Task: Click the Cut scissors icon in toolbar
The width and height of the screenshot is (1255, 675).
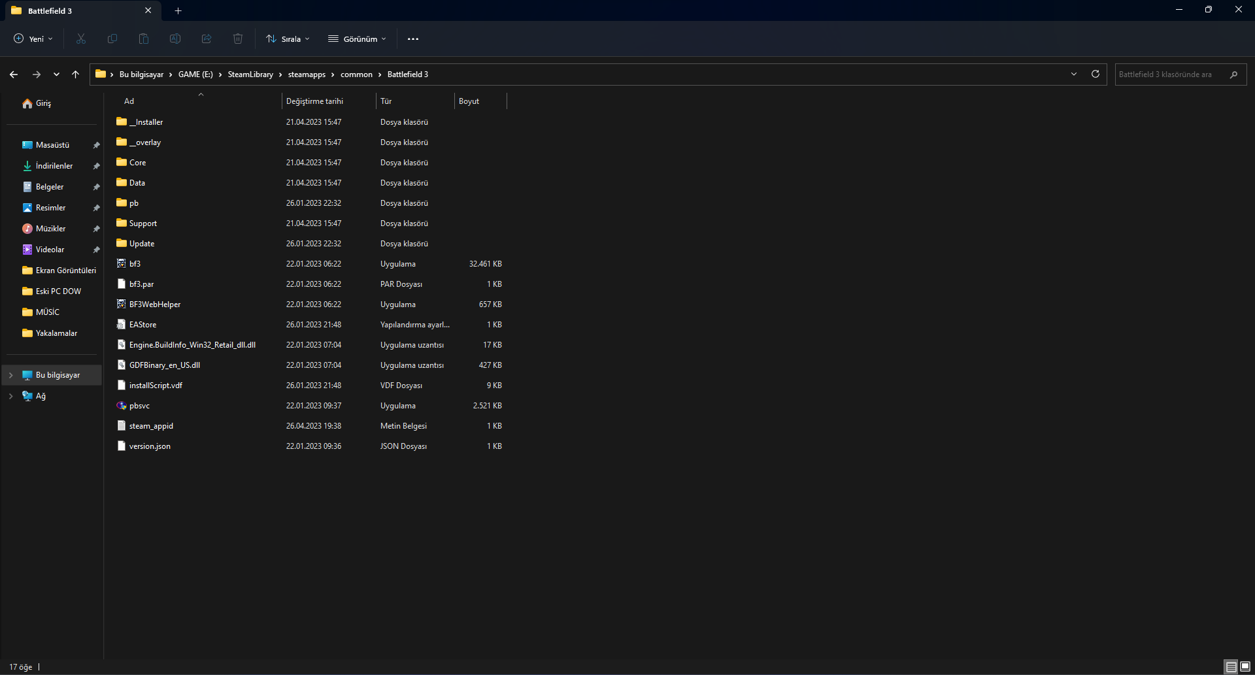Action: (x=81, y=39)
